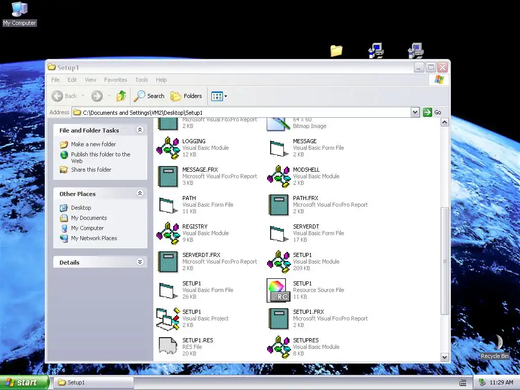This screenshot has height=390, width=520.
Task: Open the address bar dropdown
Action: point(415,112)
